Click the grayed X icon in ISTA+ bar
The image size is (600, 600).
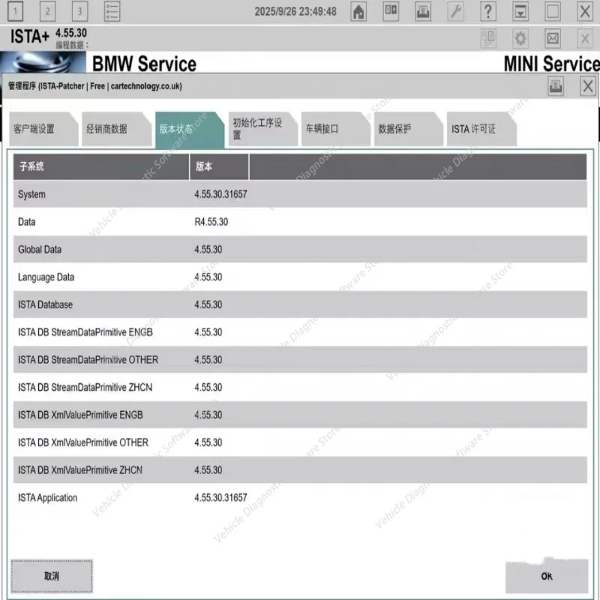585,38
